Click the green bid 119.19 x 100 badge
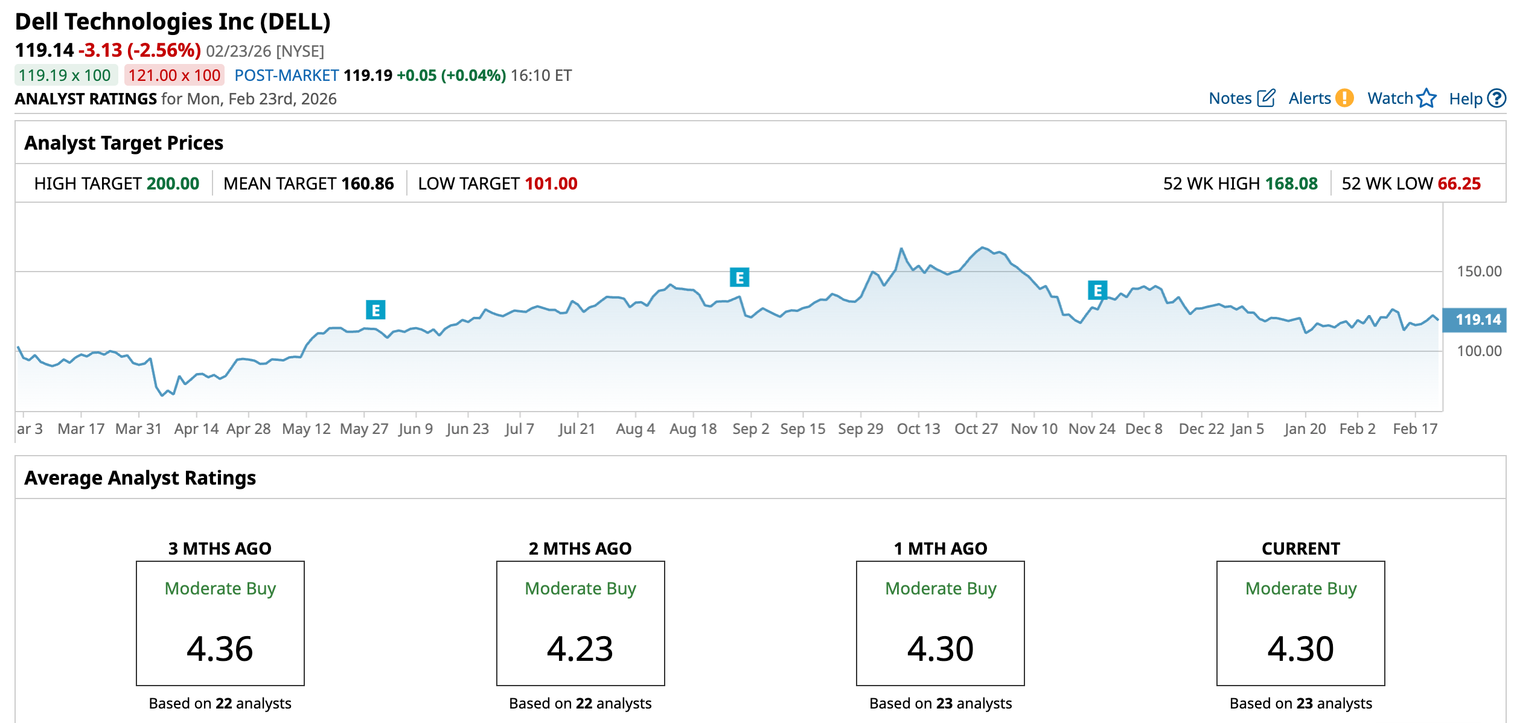Viewport: 1514px width, 723px height. point(65,75)
